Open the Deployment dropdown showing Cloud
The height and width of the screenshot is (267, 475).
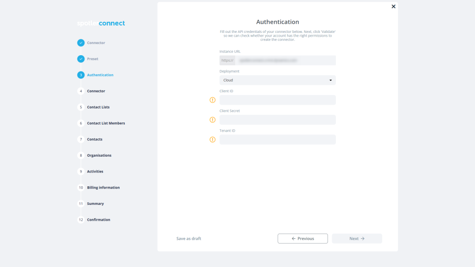277,80
